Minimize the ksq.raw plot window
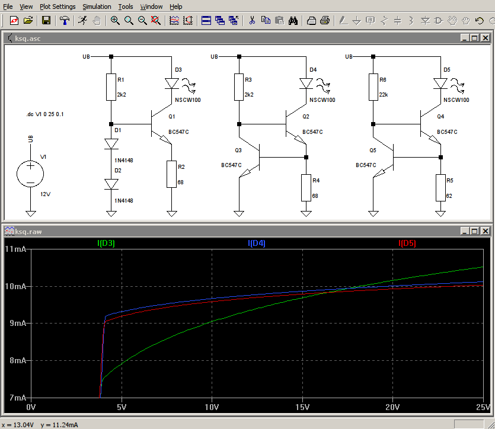495x429 pixels. point(464,232)
